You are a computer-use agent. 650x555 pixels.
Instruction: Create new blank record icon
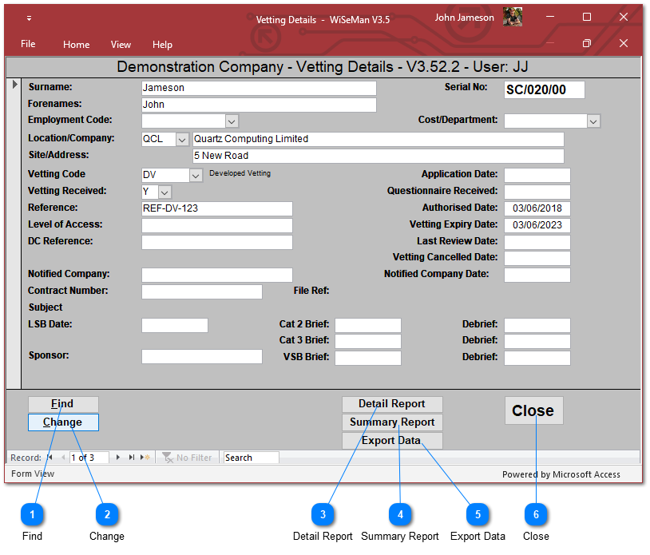[145, 458]
